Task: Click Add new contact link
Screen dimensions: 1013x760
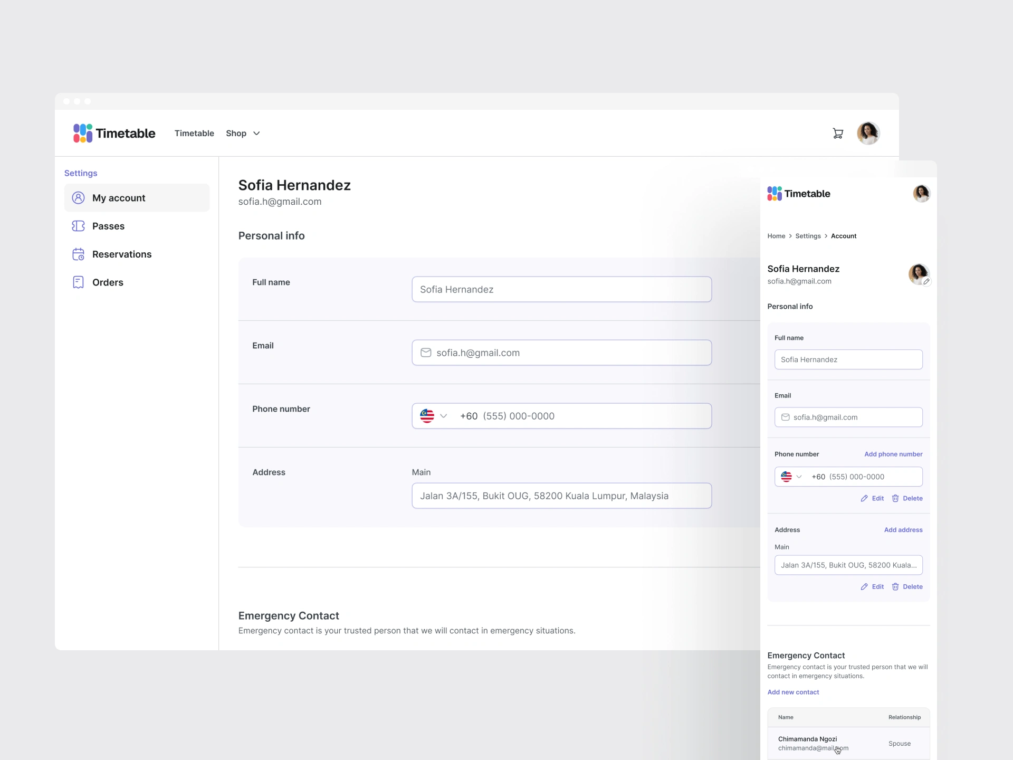Action: pos(793,692)
